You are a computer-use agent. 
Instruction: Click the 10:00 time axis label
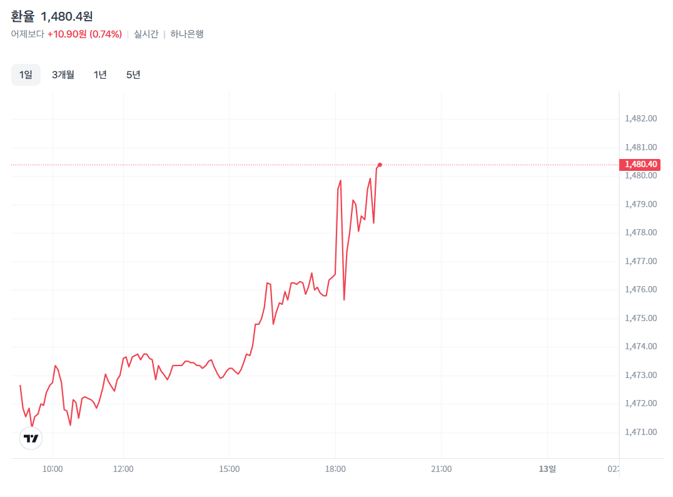(x=53, y=469)
